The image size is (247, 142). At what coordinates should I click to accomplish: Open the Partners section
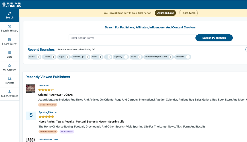(9, 81)
